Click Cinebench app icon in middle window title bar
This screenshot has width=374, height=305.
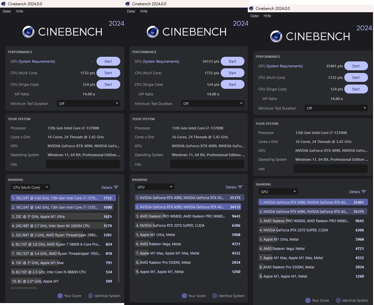[128, 4]
